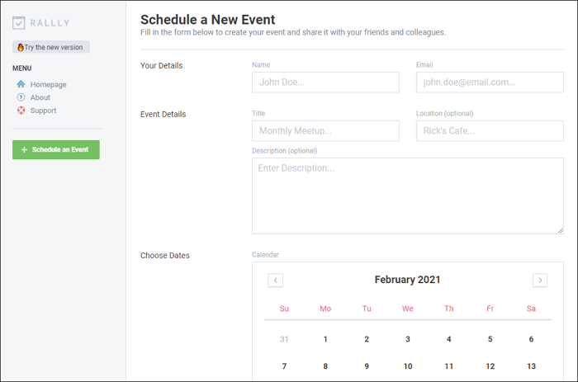Choose January 31 in the calendar
The width and height of the screenshot is (578, 382).
pos(285,339)
